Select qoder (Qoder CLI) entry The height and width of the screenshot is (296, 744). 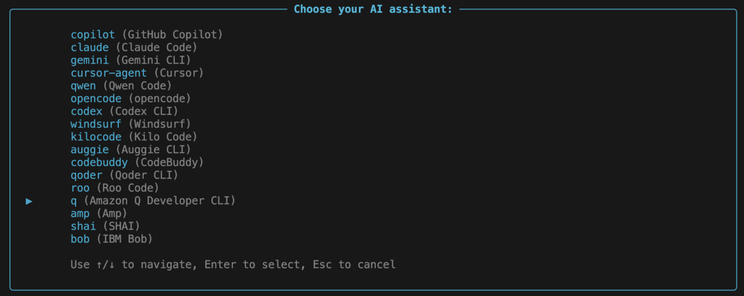click(x=128, y=175)
